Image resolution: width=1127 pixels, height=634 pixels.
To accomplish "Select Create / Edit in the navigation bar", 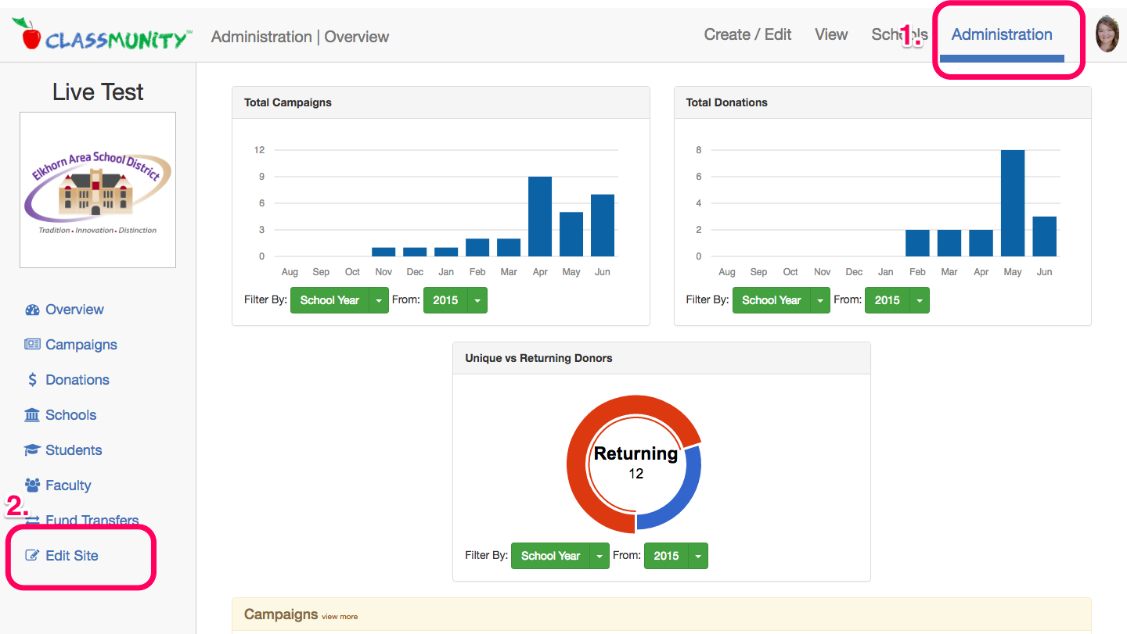I will pyautogui.click(x=747, y=34).
